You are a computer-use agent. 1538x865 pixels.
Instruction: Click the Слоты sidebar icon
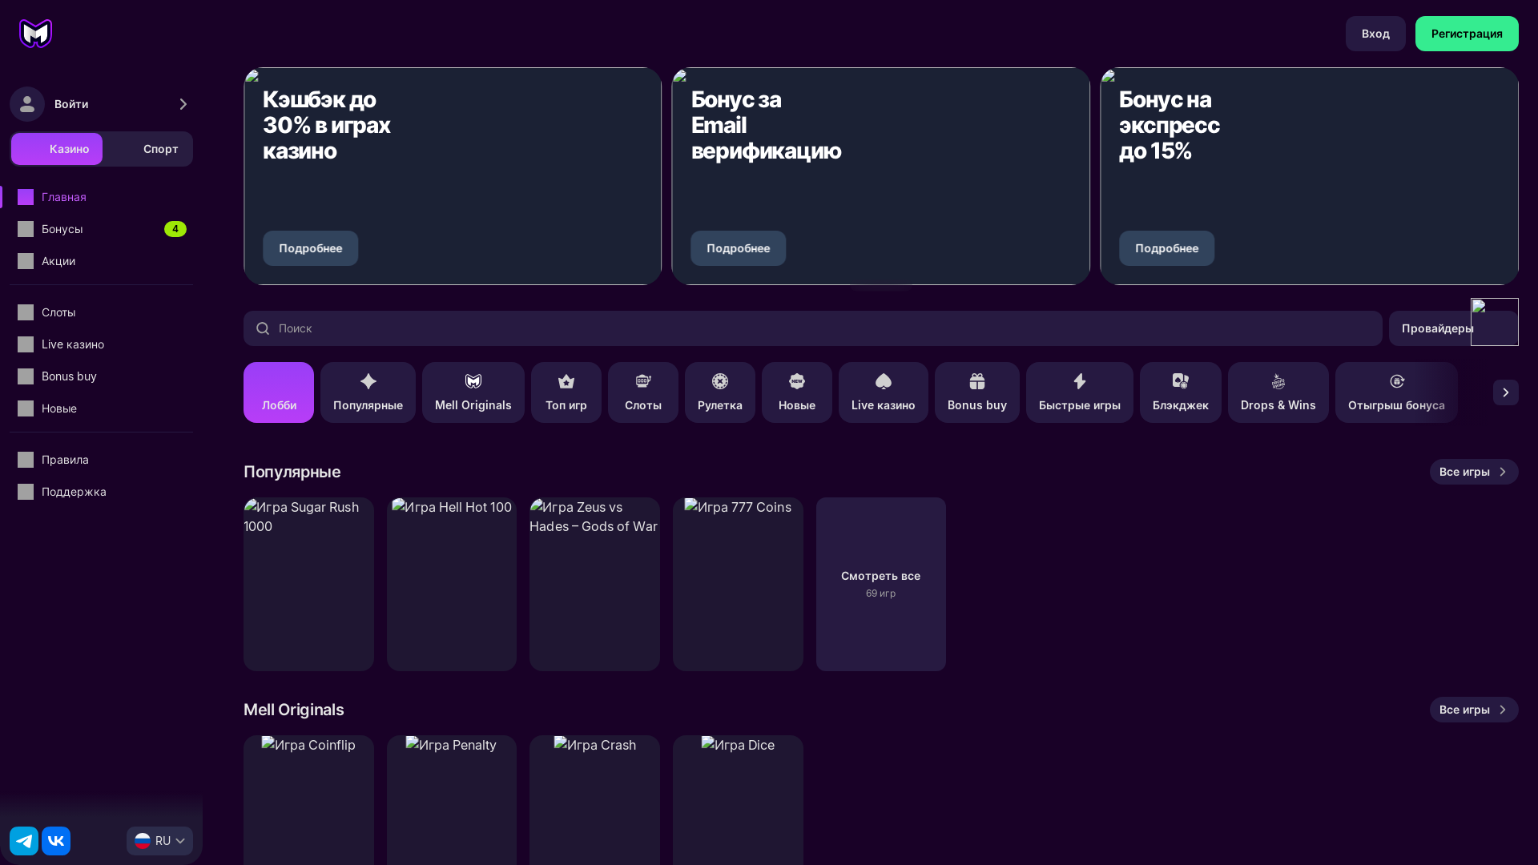coord(26,312)
